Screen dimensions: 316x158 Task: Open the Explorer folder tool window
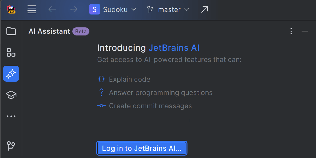[x=11, y=31]
